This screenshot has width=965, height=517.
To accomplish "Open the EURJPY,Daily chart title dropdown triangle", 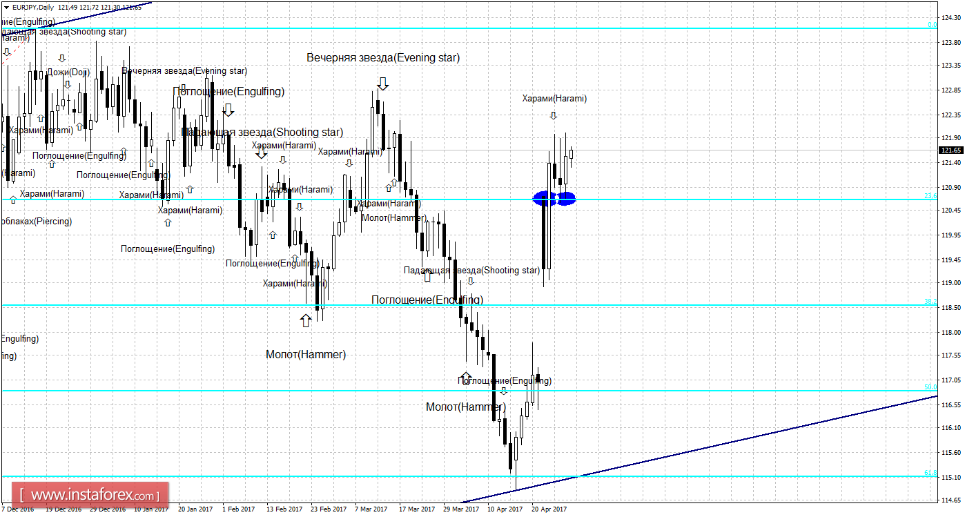I will pyautogui.click(x=6, y=7).
